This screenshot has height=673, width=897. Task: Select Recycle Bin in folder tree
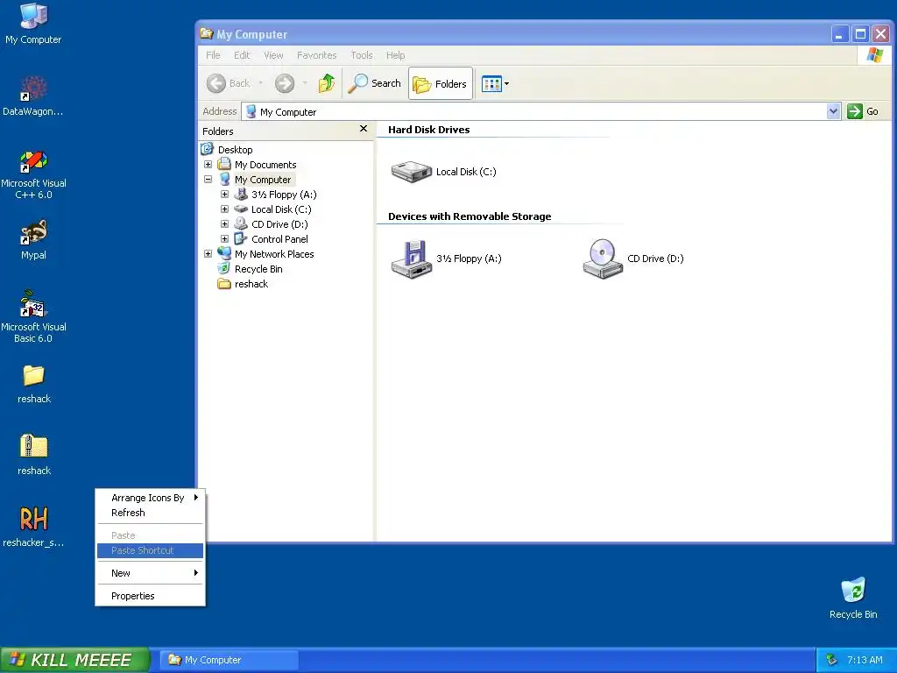(x=258, y=269)
